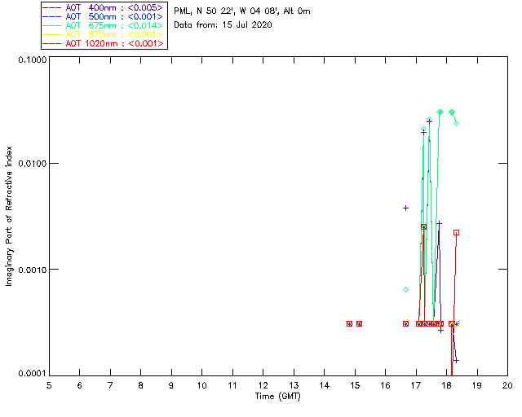
Task: Click the red square marker at far right near 18.3 hours
Action: (457, 232)
